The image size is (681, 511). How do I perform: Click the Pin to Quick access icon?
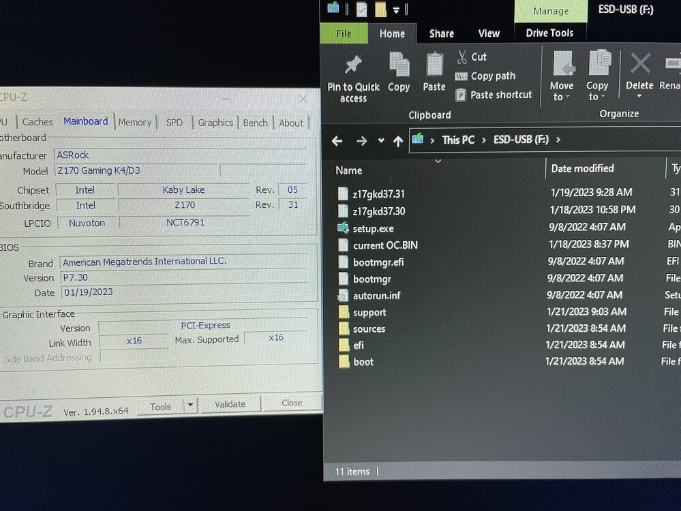[x=353, y=66]
